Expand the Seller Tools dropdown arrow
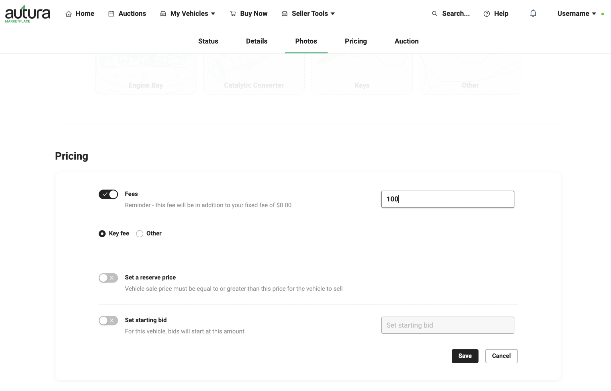Screen dimensions: 611x391 click(x=333, y=14)
